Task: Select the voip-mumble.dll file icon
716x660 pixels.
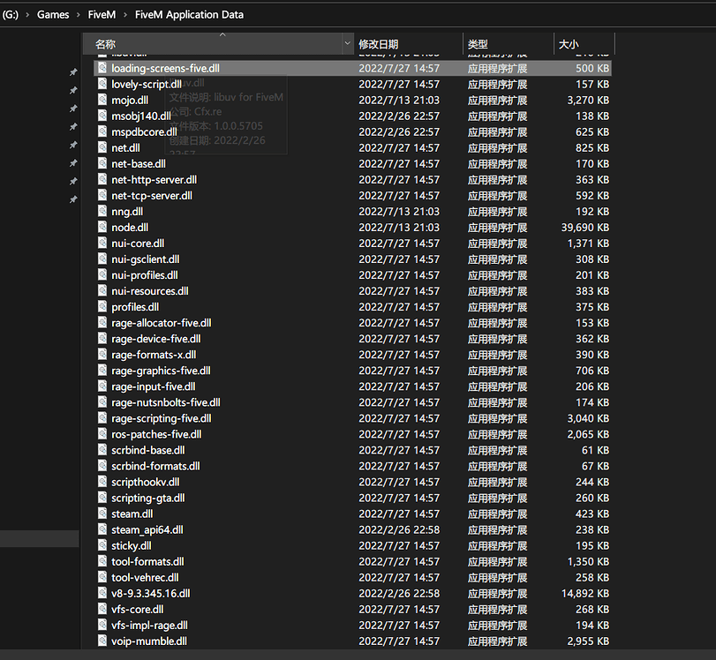Action: (x=100, y=641)
